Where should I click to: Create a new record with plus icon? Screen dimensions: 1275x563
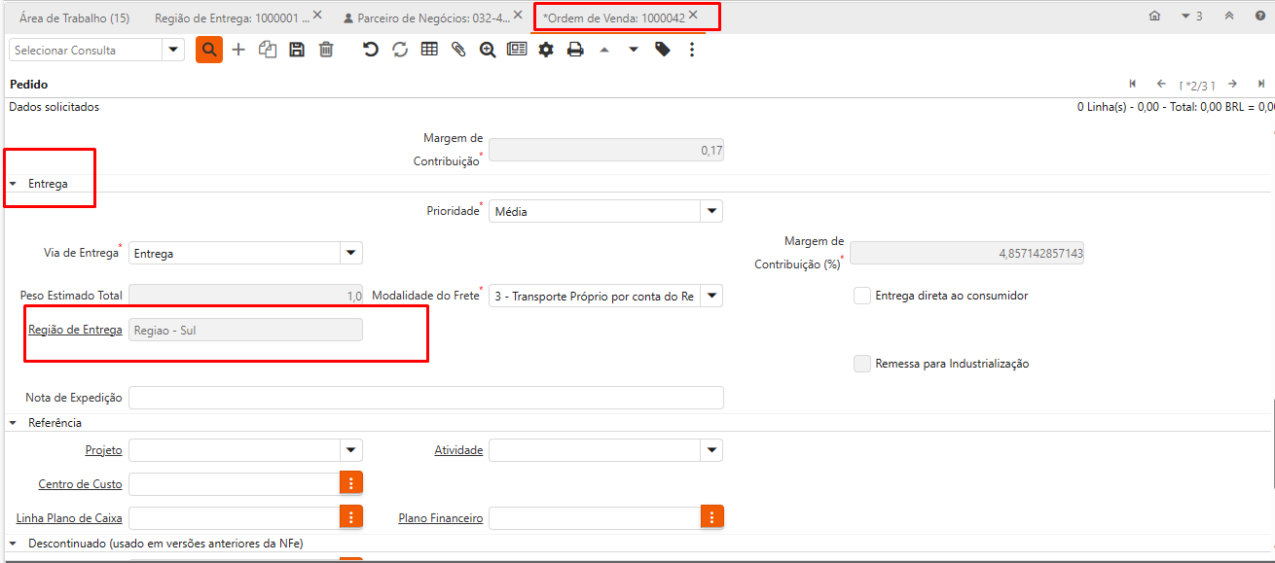(238, 50)
